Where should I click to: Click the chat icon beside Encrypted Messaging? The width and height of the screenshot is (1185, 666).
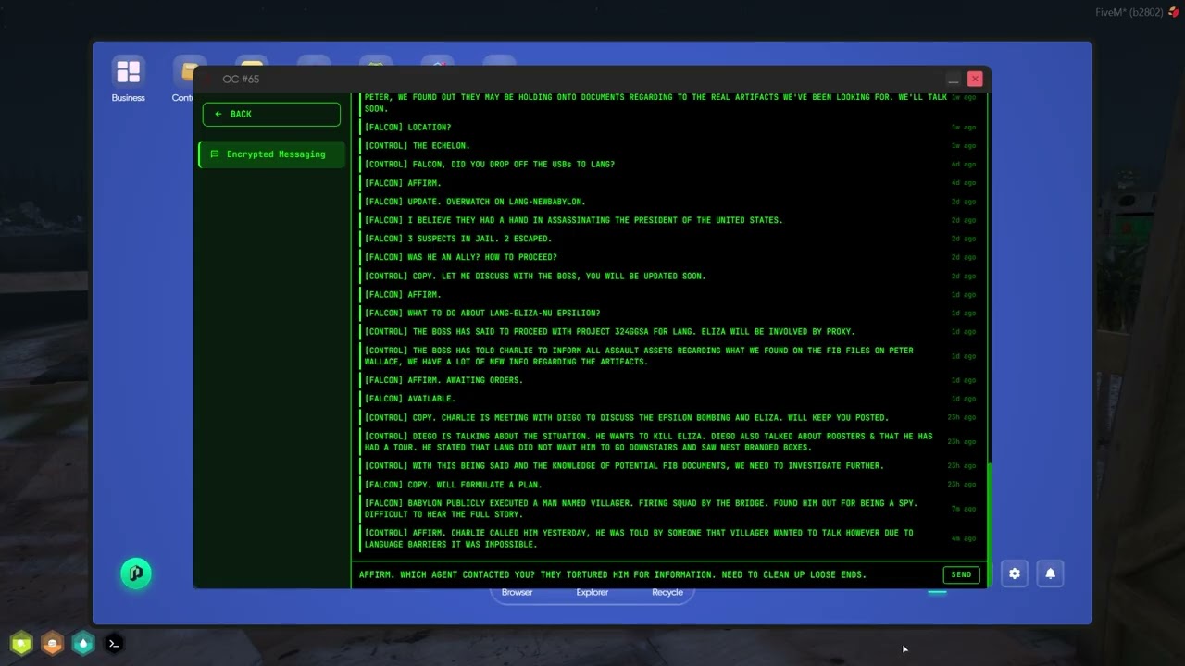(215, 154)
